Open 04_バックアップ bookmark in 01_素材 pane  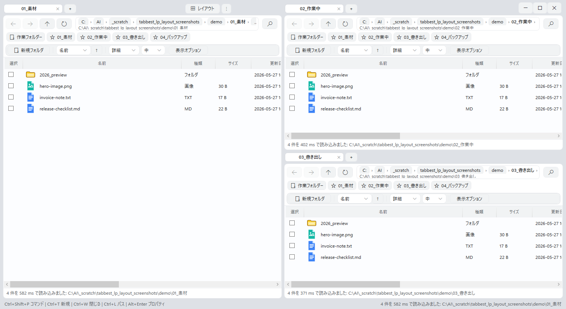[x=170, y=37]
